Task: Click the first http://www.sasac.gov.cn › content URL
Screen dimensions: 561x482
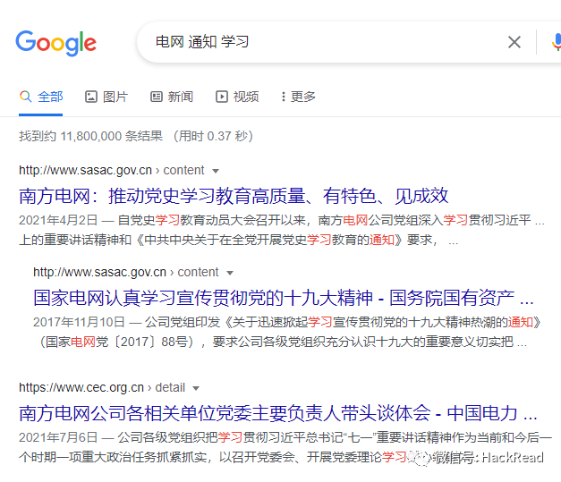Action: pos(112,170)
